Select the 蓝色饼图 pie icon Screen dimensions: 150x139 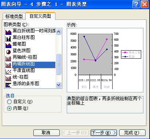[x=8, y=52]
